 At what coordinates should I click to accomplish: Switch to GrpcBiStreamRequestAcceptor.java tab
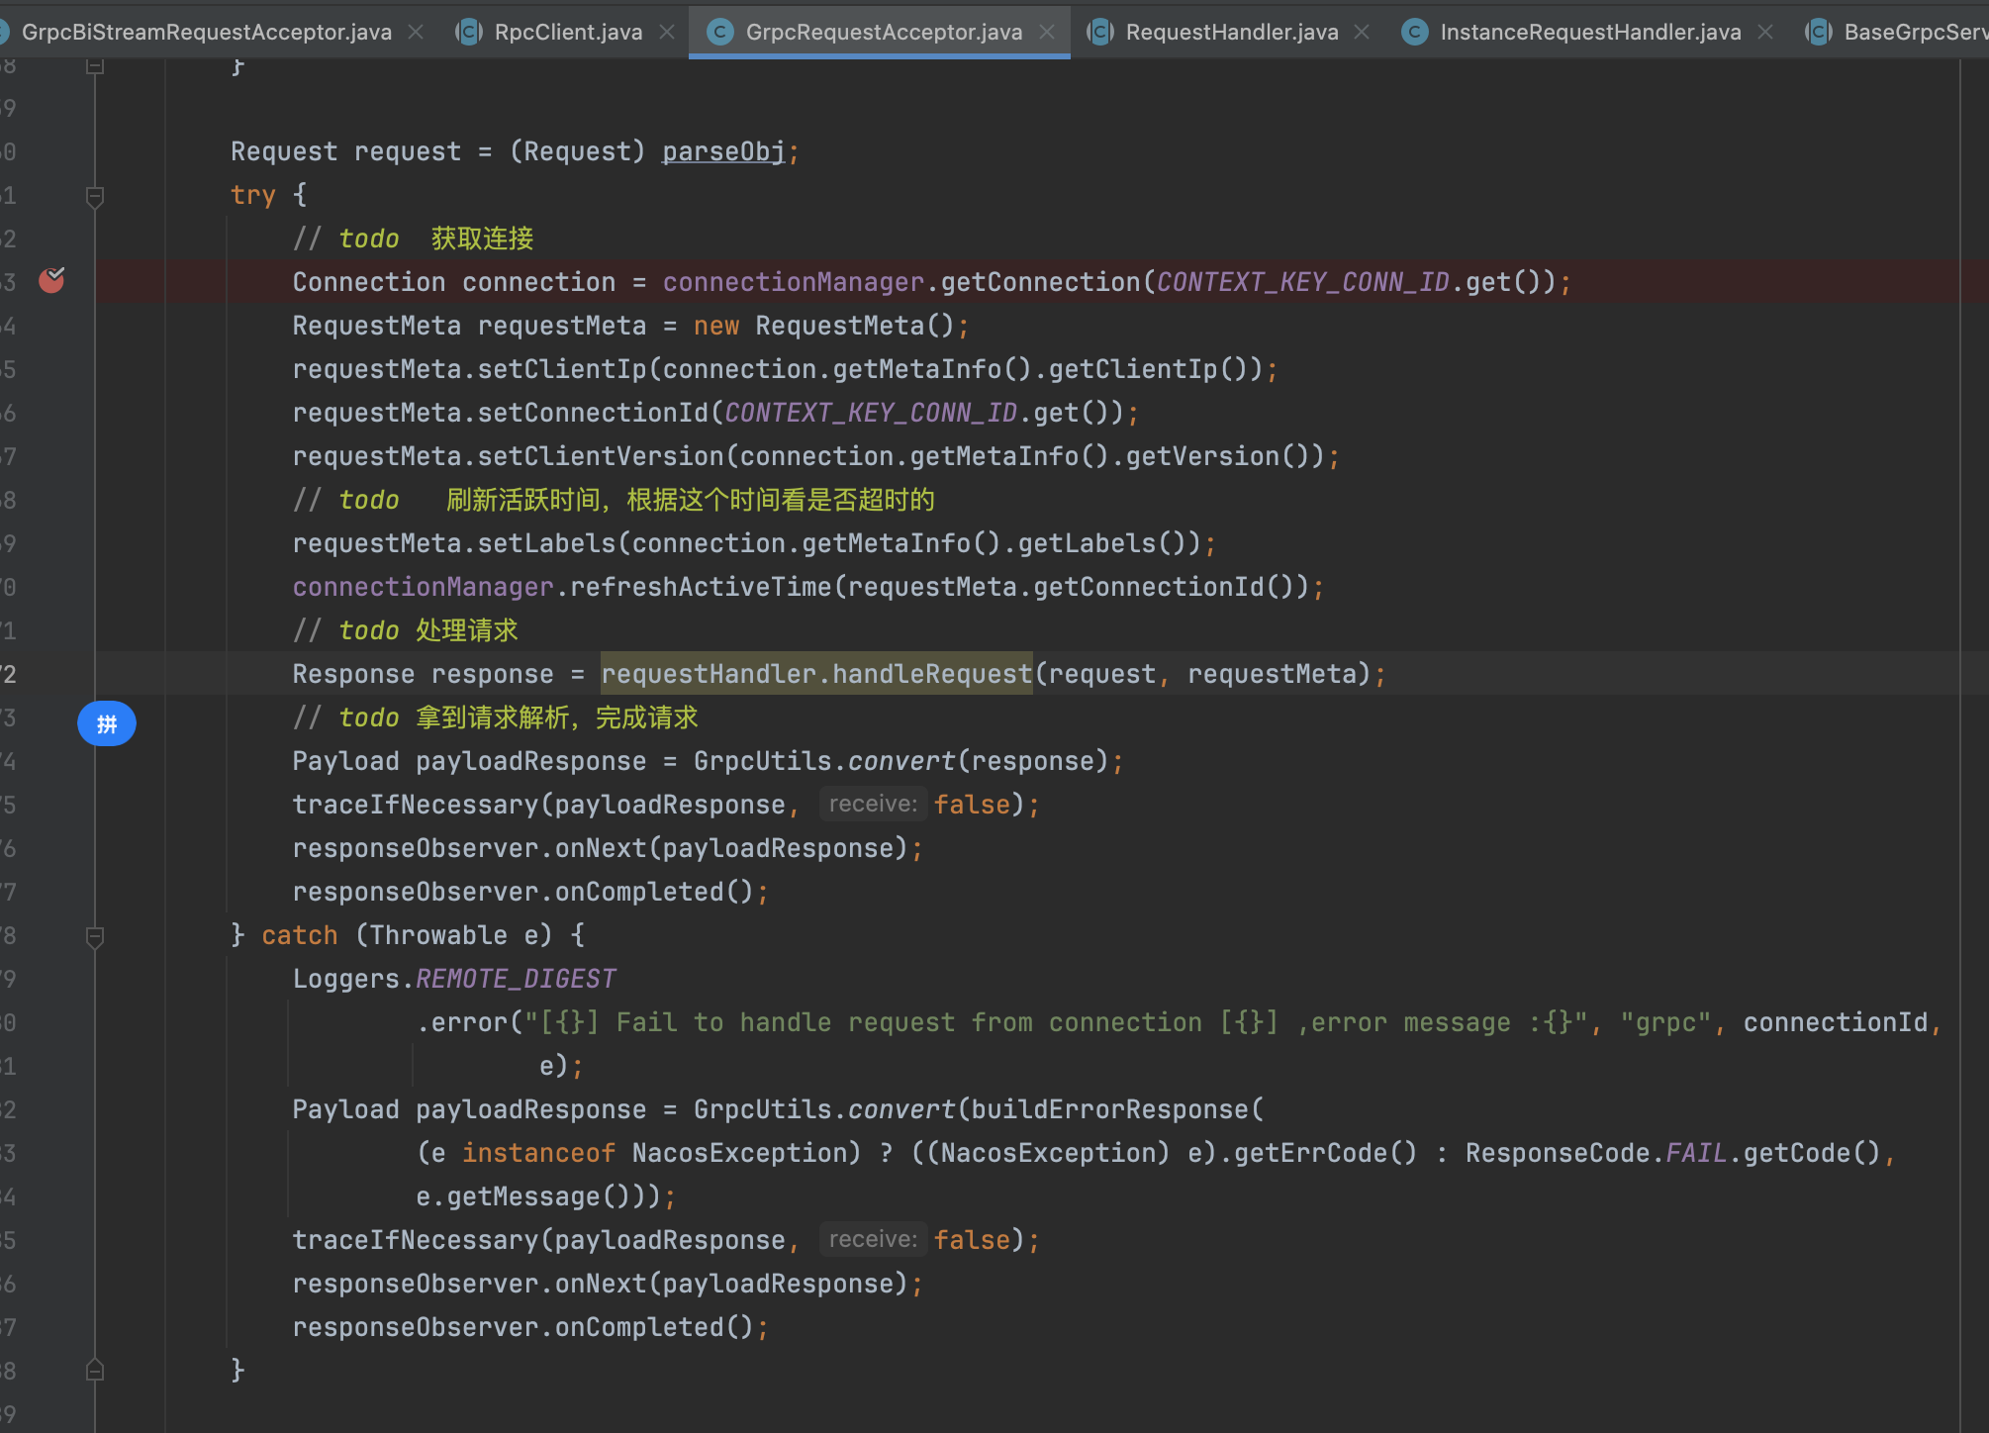tap(206, 32)
